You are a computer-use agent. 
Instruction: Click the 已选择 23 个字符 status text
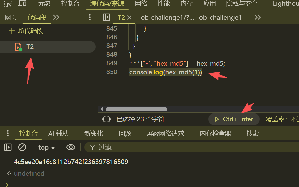coord(140,119)
